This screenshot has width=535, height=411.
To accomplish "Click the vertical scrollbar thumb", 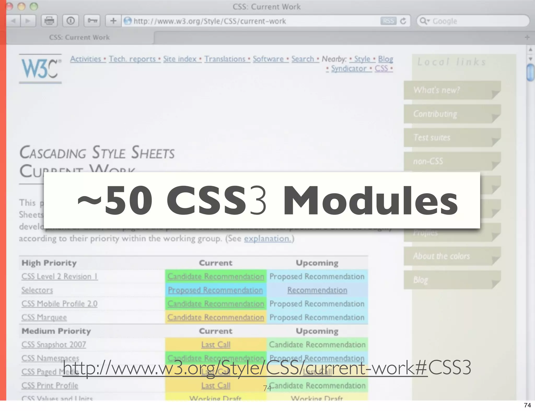I will 530,73.
